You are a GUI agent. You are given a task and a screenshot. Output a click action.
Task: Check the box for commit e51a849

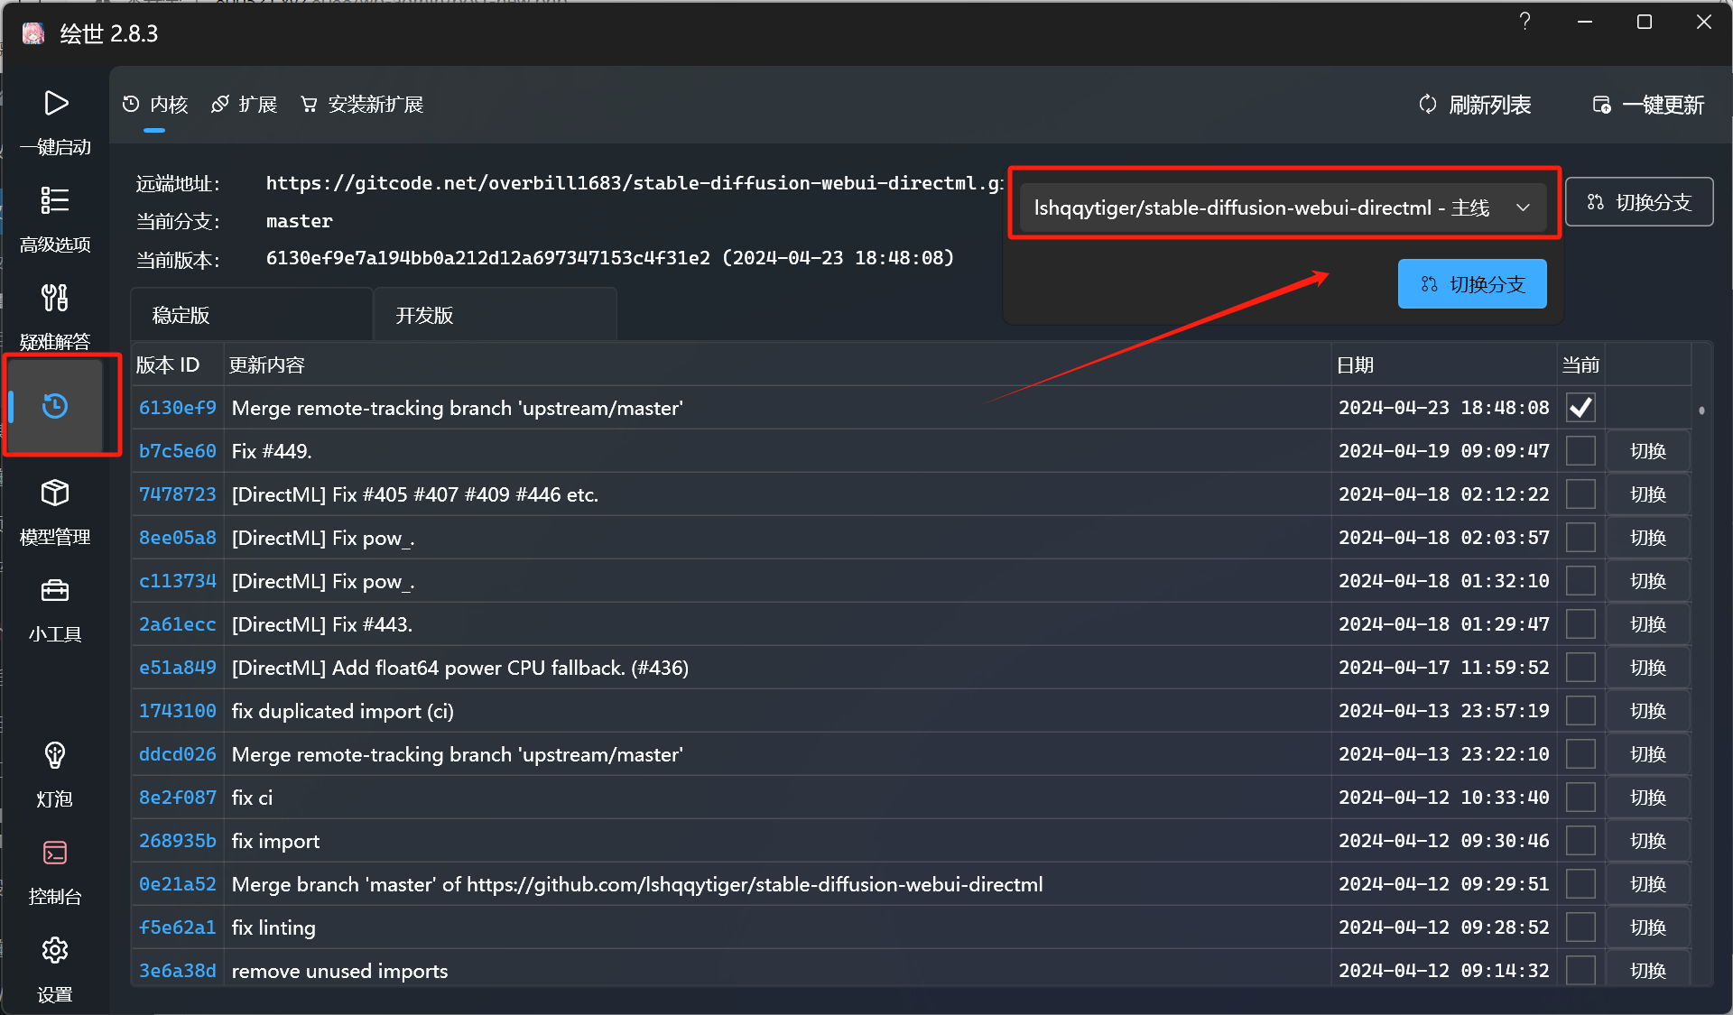click(x=1580, y=668)
